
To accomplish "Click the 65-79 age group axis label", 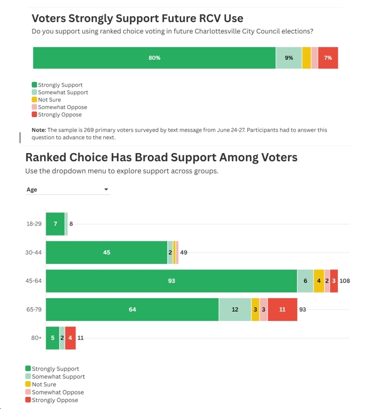I will 34,310.
